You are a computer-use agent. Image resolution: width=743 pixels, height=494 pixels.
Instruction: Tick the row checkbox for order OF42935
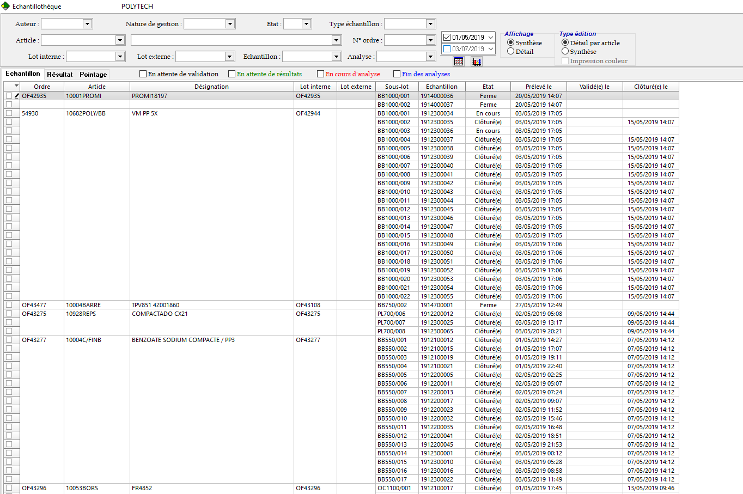coord(9,96)
